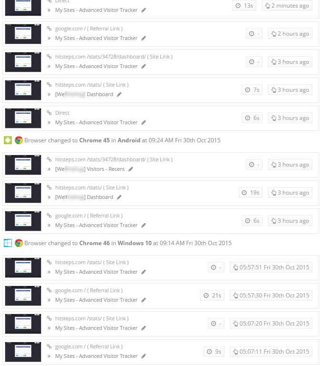Click edit pencil next to Visitors - Recent
The width and height of the screenshot is (323, 366).
pos(131,169)
